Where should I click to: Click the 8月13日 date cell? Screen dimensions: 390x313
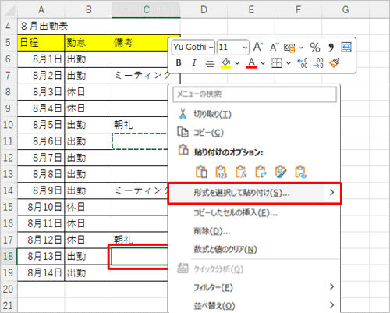pyautogui.click(x=41, y=256)
